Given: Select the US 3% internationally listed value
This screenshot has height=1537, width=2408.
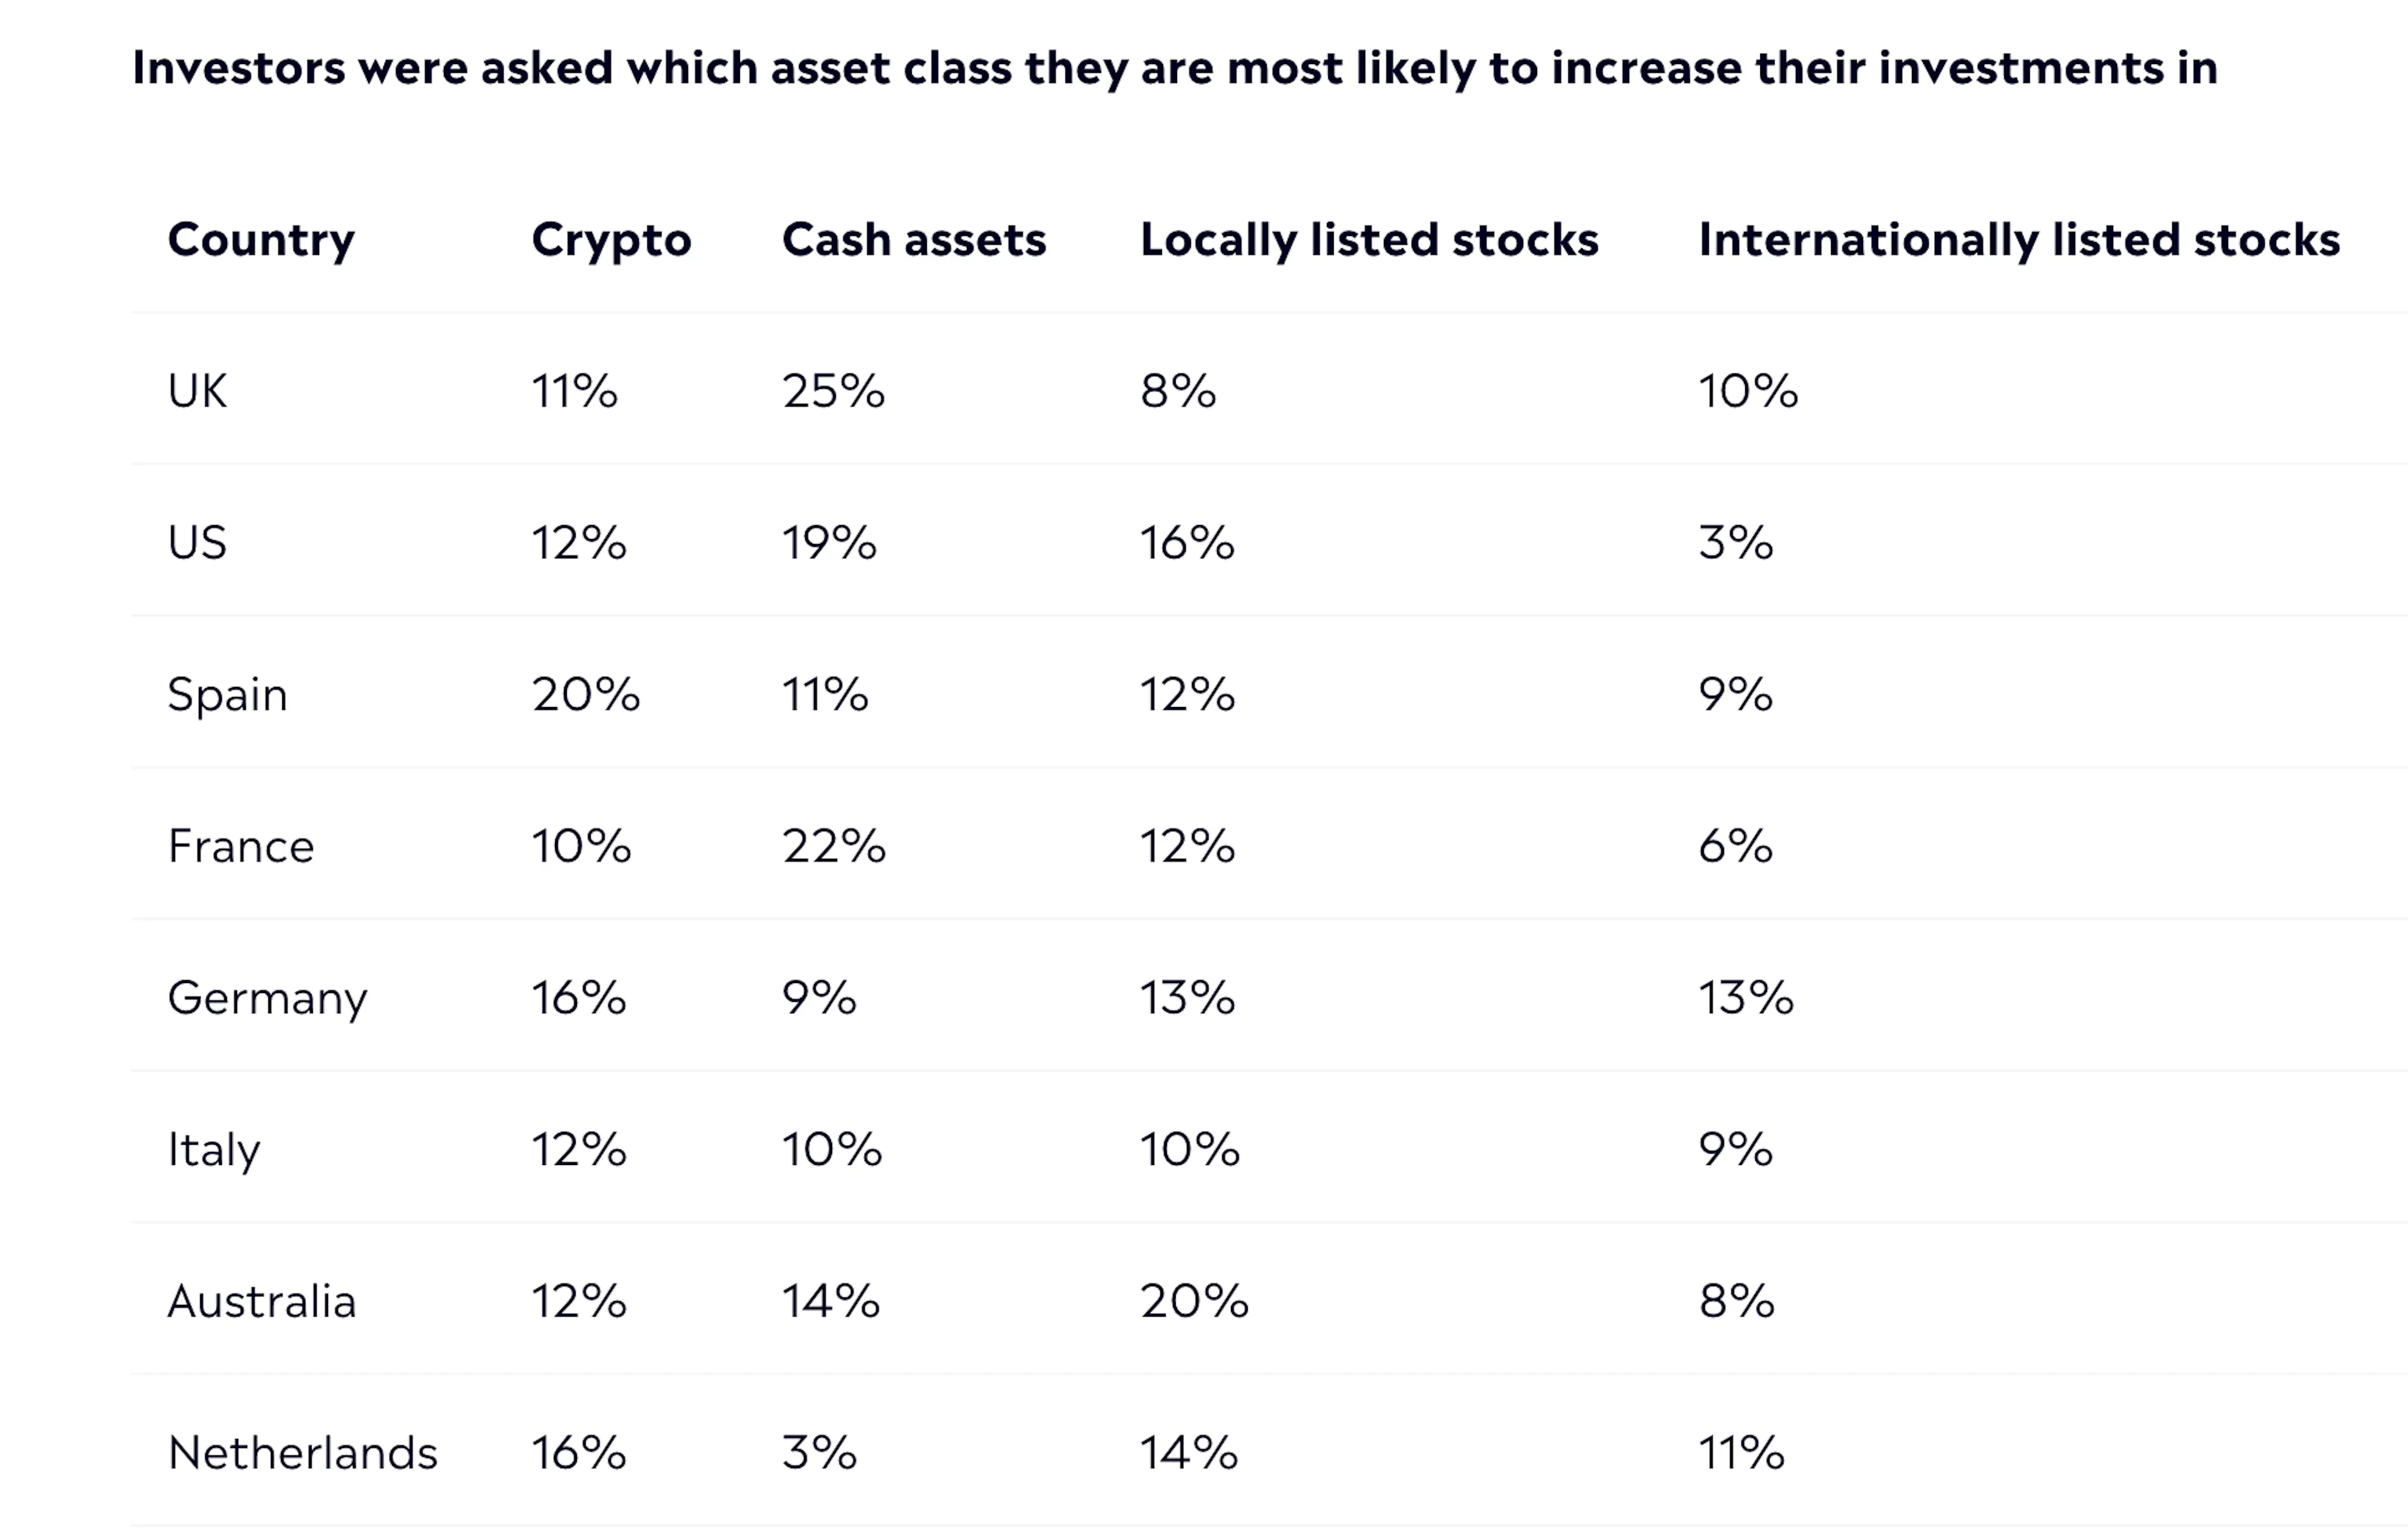Looking at the screenshot, I should coord(1735,543).
